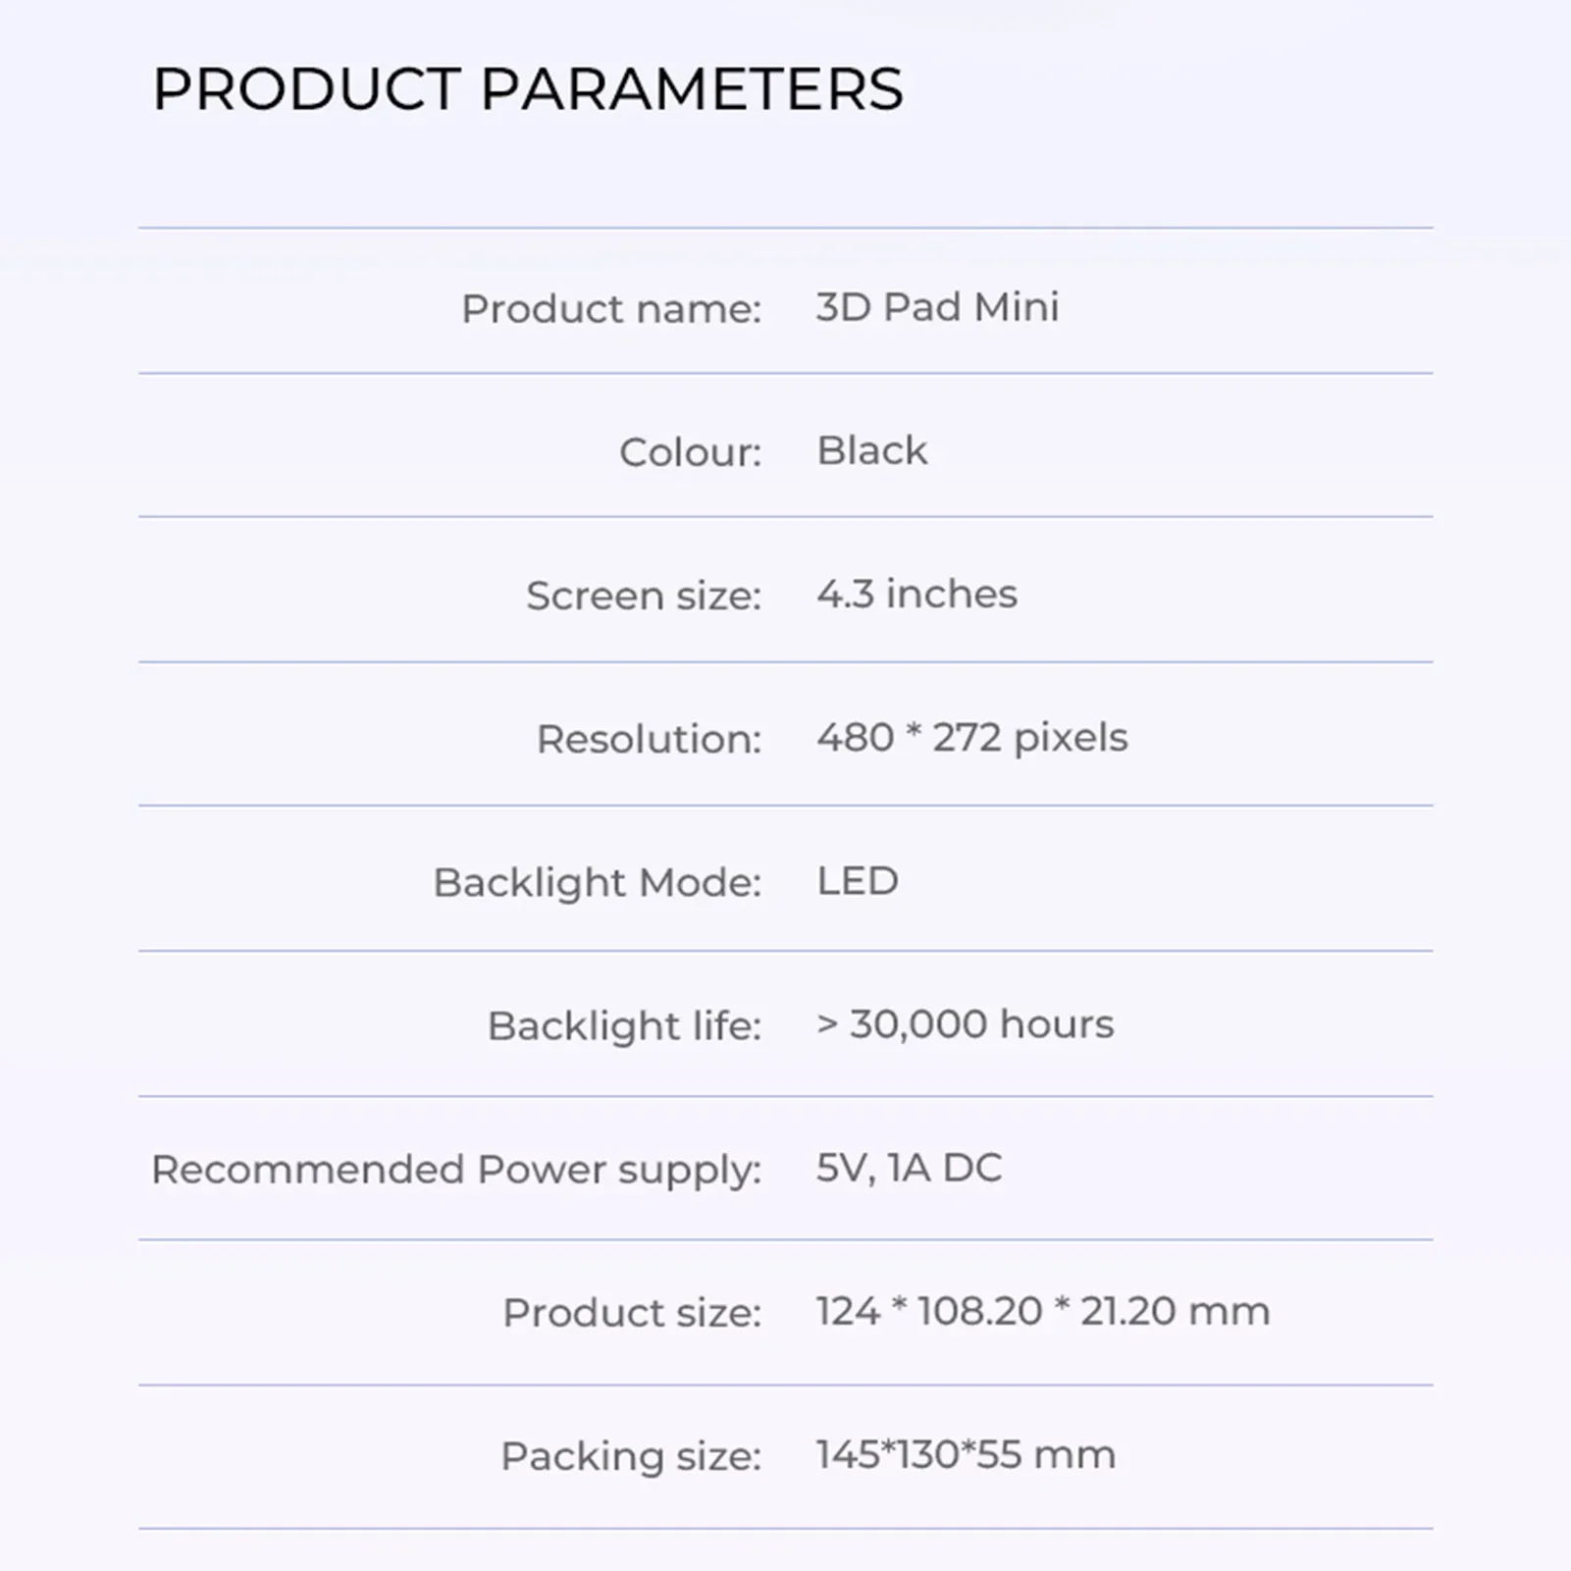Click the 'Screen size:' label
Image resolution: width=1571 pixels, height=1571 pixels.
tap(643, 596)
